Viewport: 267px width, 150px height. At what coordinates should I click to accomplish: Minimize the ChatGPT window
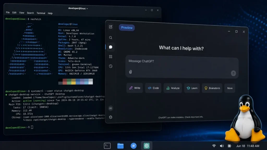coord(229,31)
